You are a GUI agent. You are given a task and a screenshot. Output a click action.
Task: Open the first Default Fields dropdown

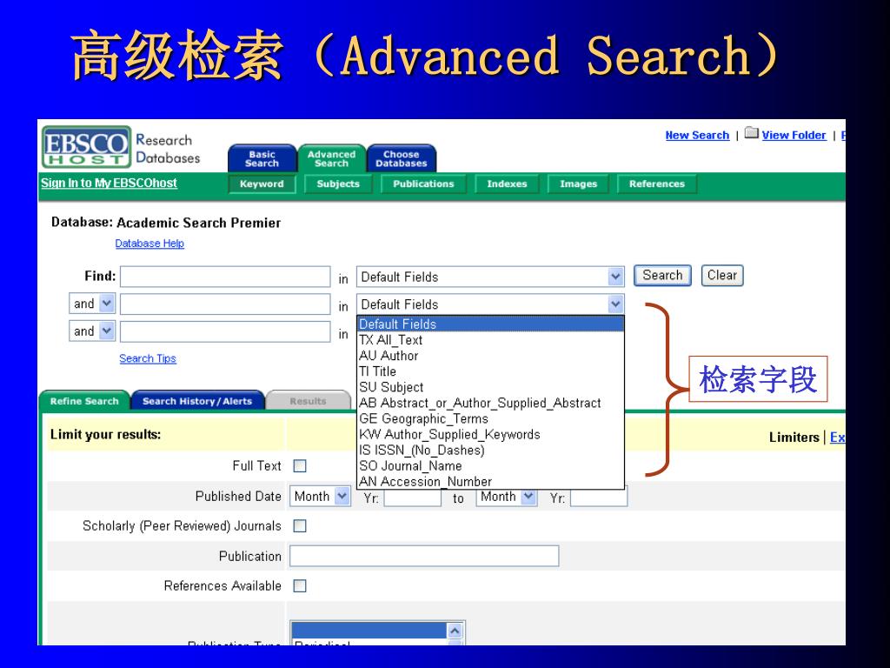coord(490,277)
